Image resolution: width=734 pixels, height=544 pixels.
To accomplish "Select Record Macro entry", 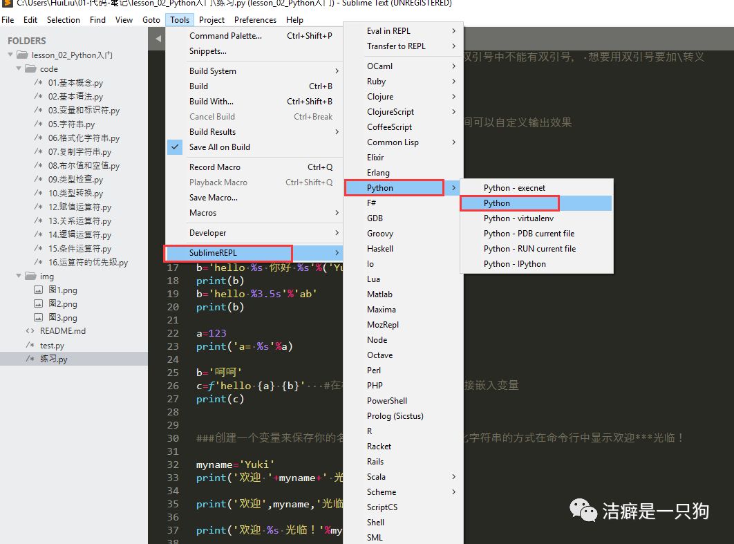I will pyautogui.click(x=254, y=167).
